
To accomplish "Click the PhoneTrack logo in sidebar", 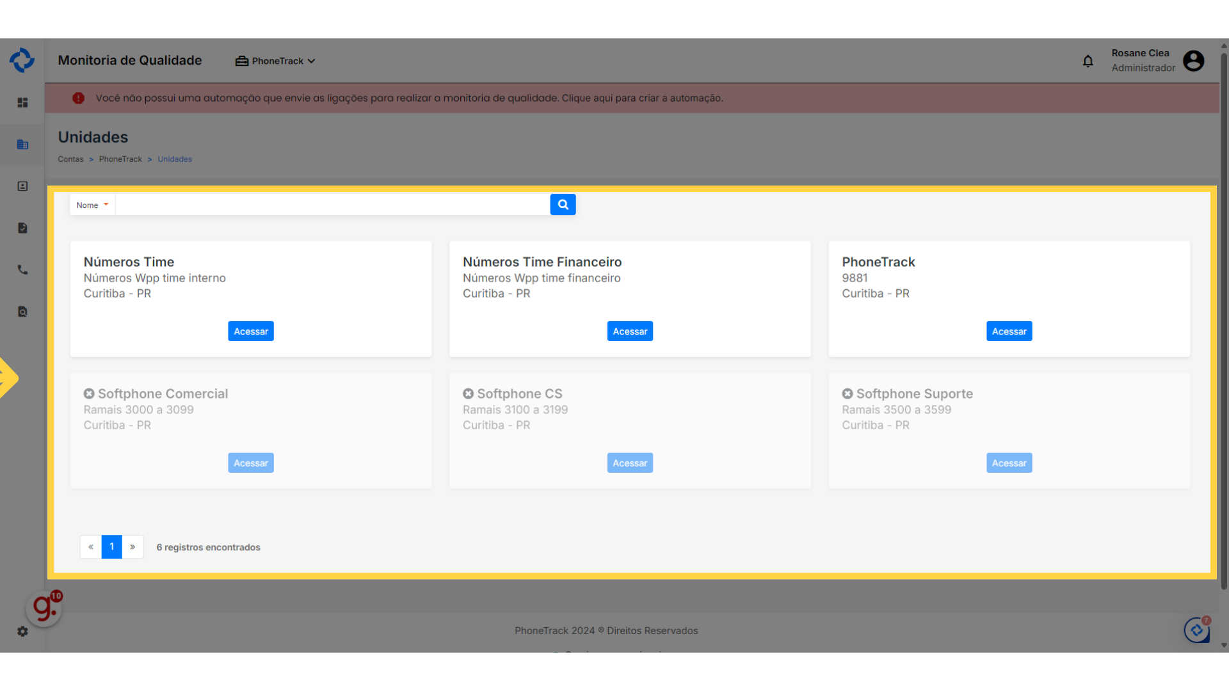I will (x=22, y=60).
